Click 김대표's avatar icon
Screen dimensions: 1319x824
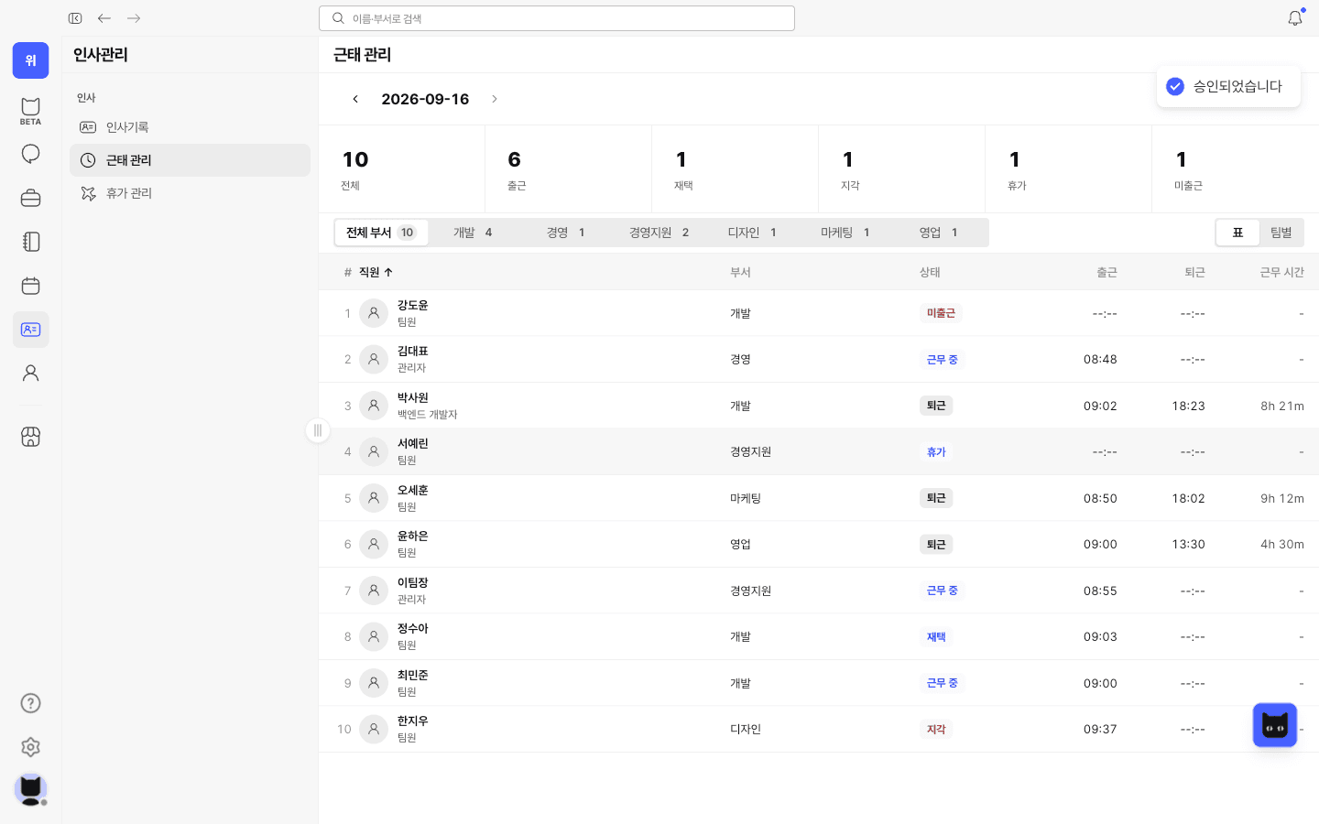pos(374,359)
